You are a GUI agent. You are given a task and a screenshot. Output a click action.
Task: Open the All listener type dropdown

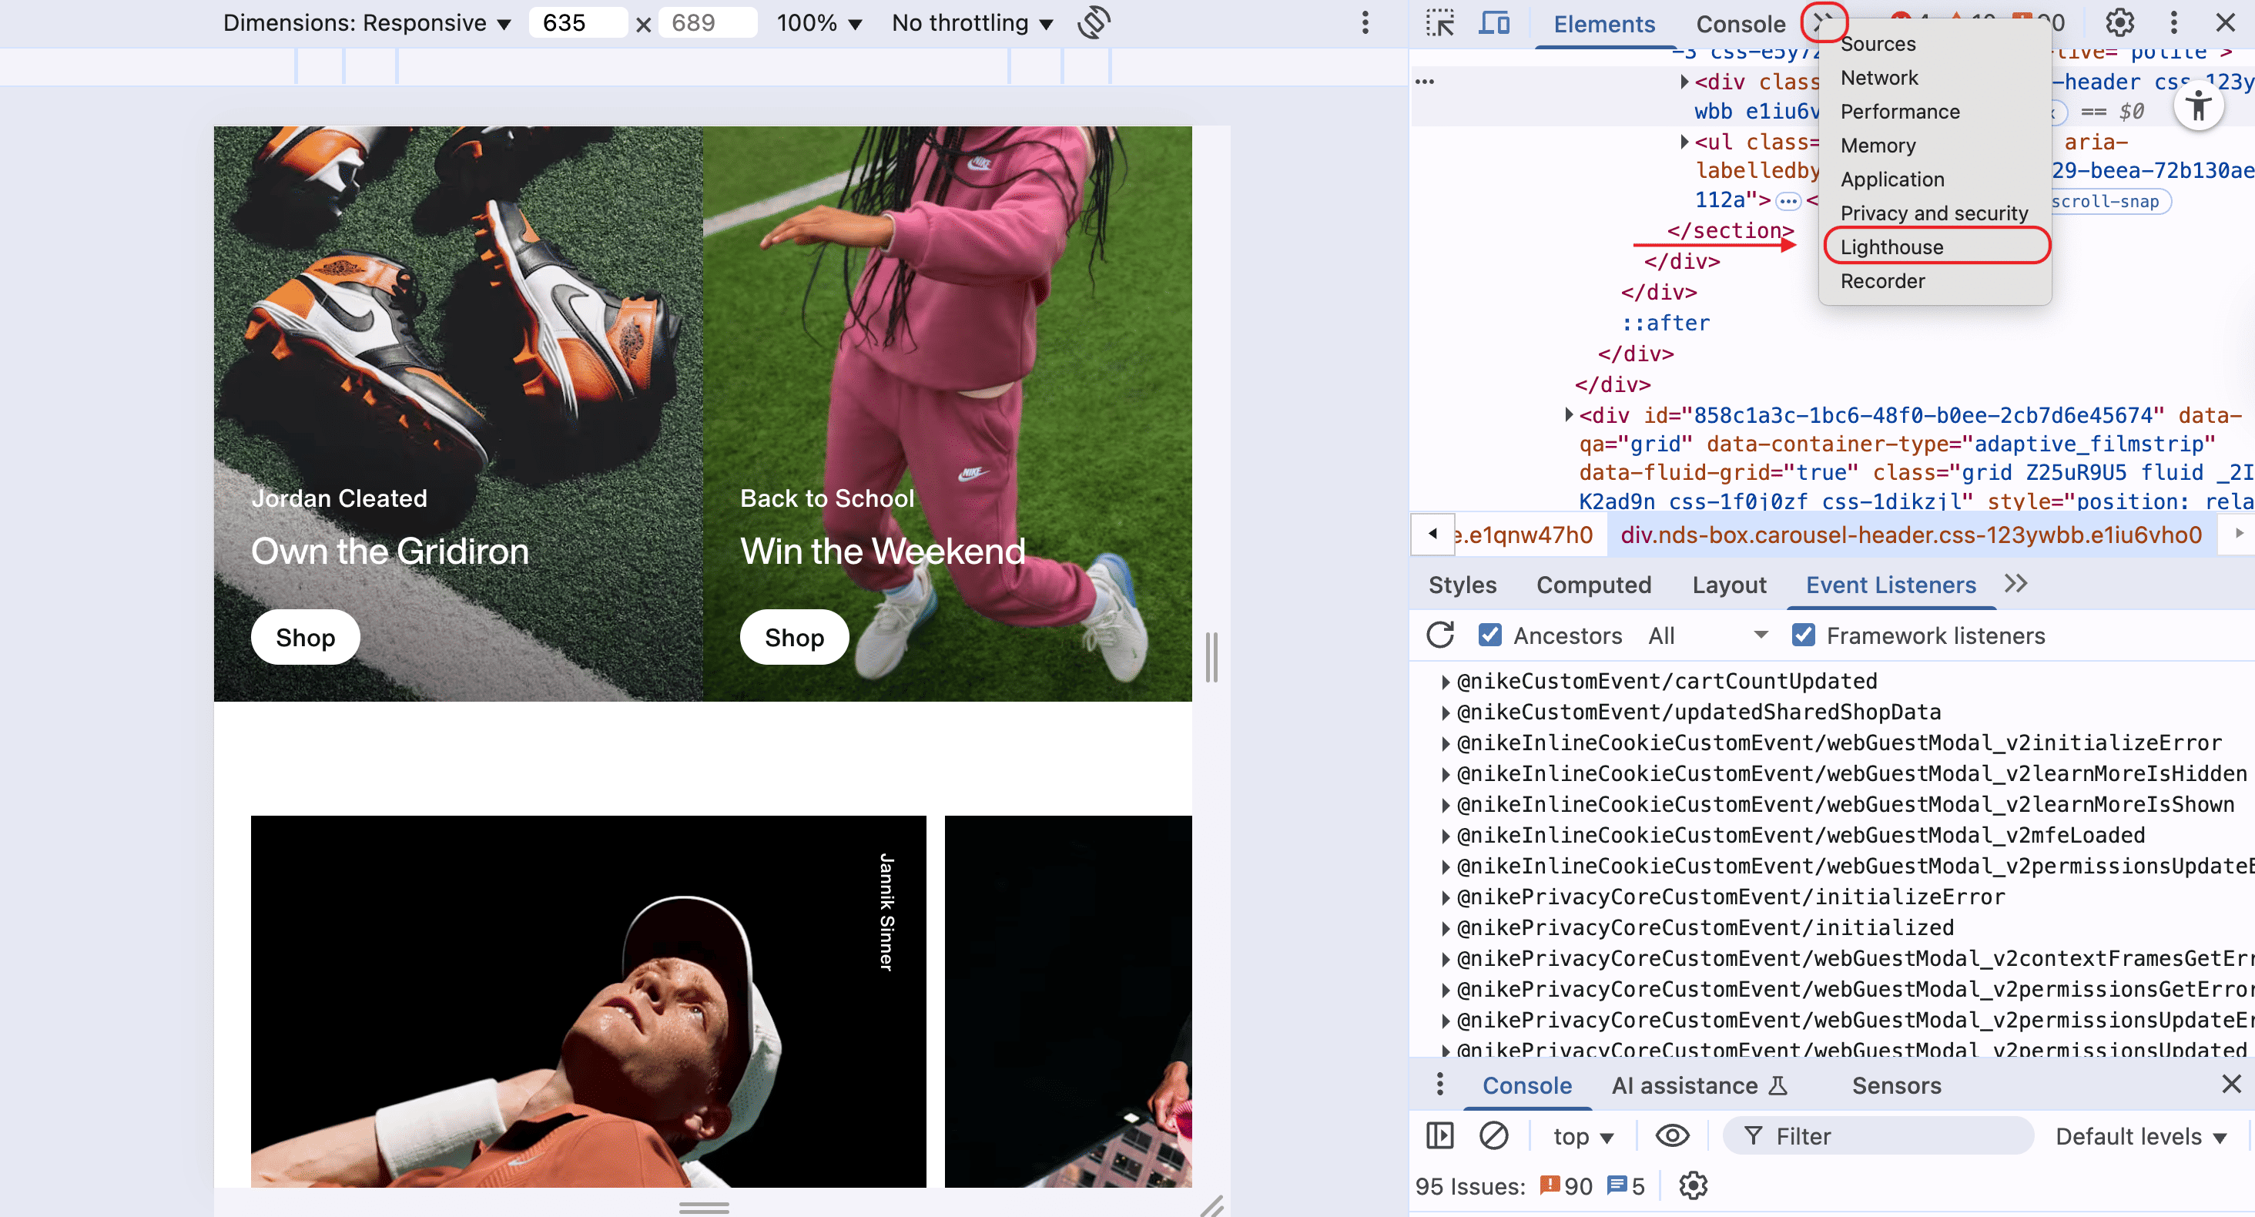(x=1708, y=635)
